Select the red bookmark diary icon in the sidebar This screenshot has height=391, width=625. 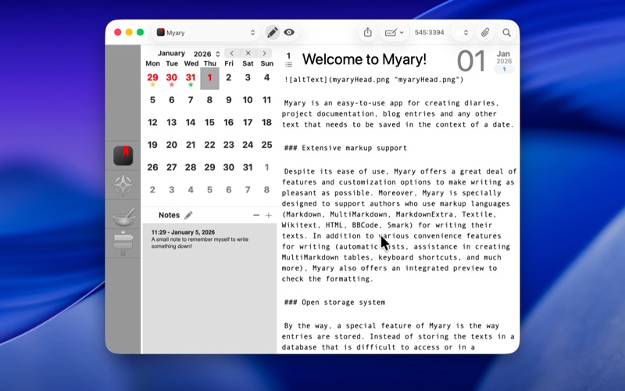coord(123,156)
